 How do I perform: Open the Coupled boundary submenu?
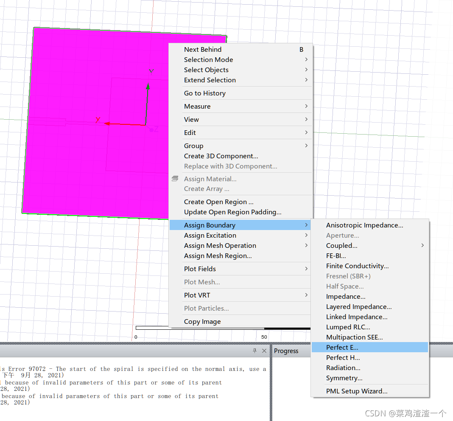(370, 245)
